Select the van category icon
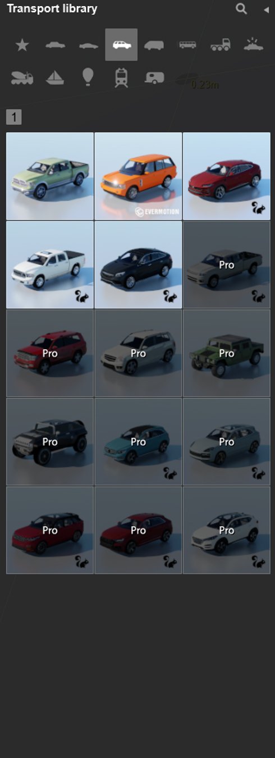 point(154,45)
